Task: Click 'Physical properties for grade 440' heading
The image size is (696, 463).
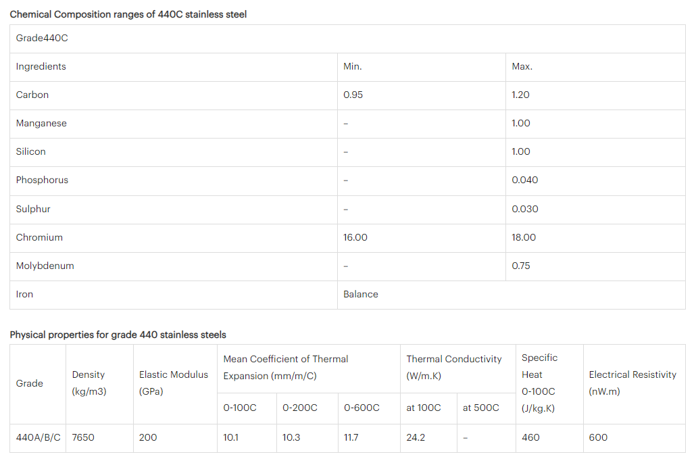Action: (118, 335)
